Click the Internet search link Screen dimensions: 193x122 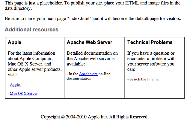[x=153, y=79]
